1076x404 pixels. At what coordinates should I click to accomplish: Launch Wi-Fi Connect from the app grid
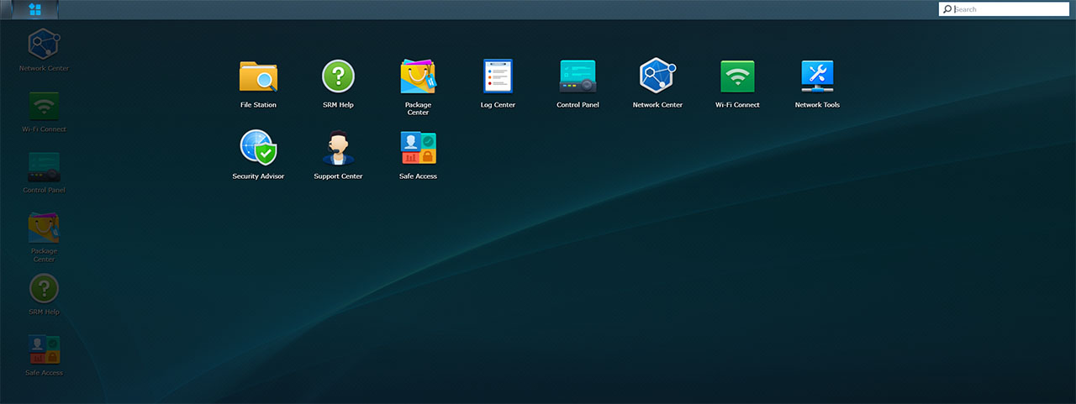[737, 76]
